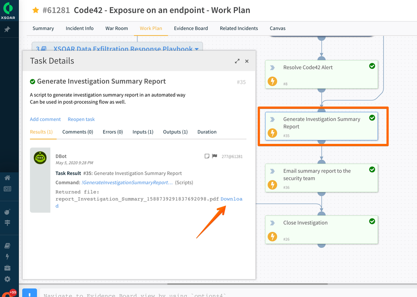This screenshot has height=297, width=417.
Task: Open the Inputs (1) tab
Action: (x=143, y=132)
